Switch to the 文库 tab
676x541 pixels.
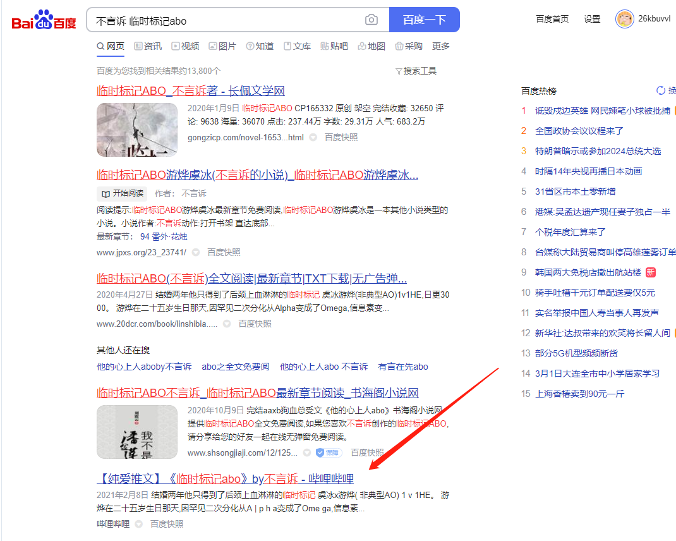(x=297, y=46)
